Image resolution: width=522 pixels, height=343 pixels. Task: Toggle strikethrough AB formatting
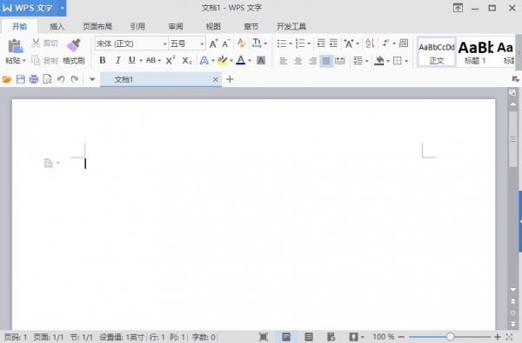click(x=151, y=60)
